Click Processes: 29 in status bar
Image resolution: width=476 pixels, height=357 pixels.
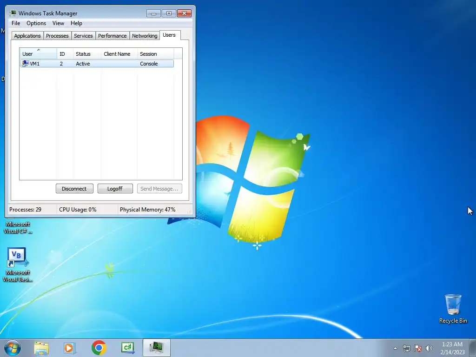click(x=25, y=210)
